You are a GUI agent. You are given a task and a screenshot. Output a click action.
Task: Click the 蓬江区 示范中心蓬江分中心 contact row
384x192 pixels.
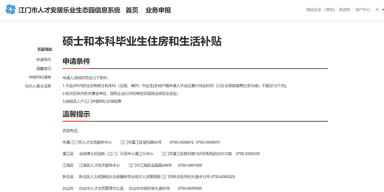(x=161, y=154)
